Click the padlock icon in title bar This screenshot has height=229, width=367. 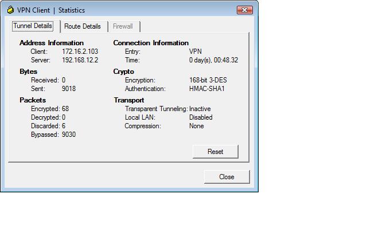click(x=10, y=10)
